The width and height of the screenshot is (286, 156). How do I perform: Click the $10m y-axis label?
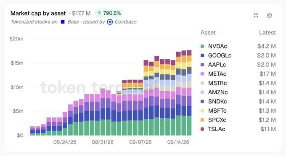tap(17, 87)
